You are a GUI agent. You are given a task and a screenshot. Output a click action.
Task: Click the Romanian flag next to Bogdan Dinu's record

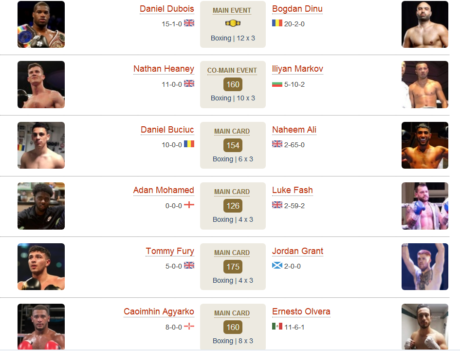coord(277,23)
